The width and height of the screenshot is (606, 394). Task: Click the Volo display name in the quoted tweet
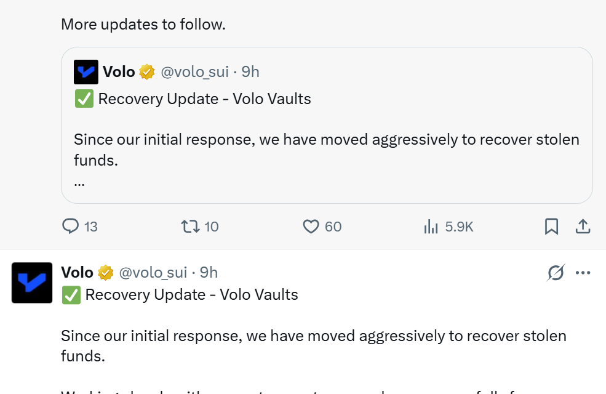click(119, 72)
